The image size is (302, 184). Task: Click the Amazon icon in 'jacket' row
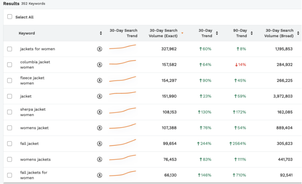[99, 96]
